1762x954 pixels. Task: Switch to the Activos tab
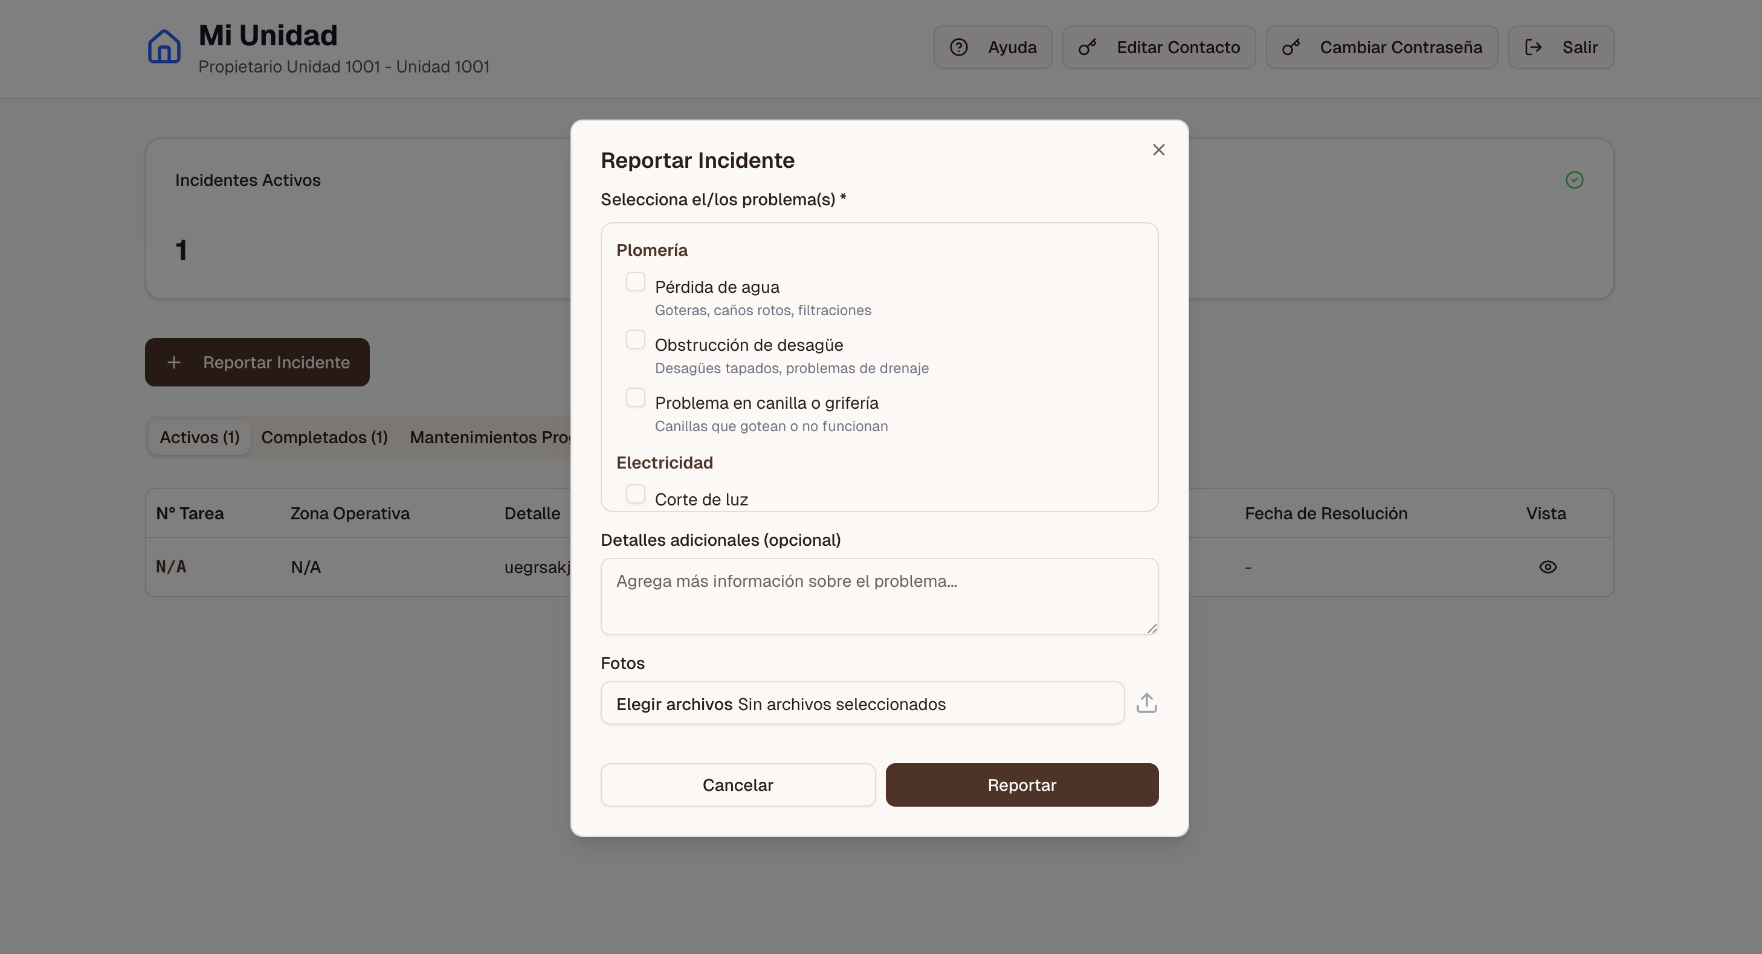(x=198, y=437)
